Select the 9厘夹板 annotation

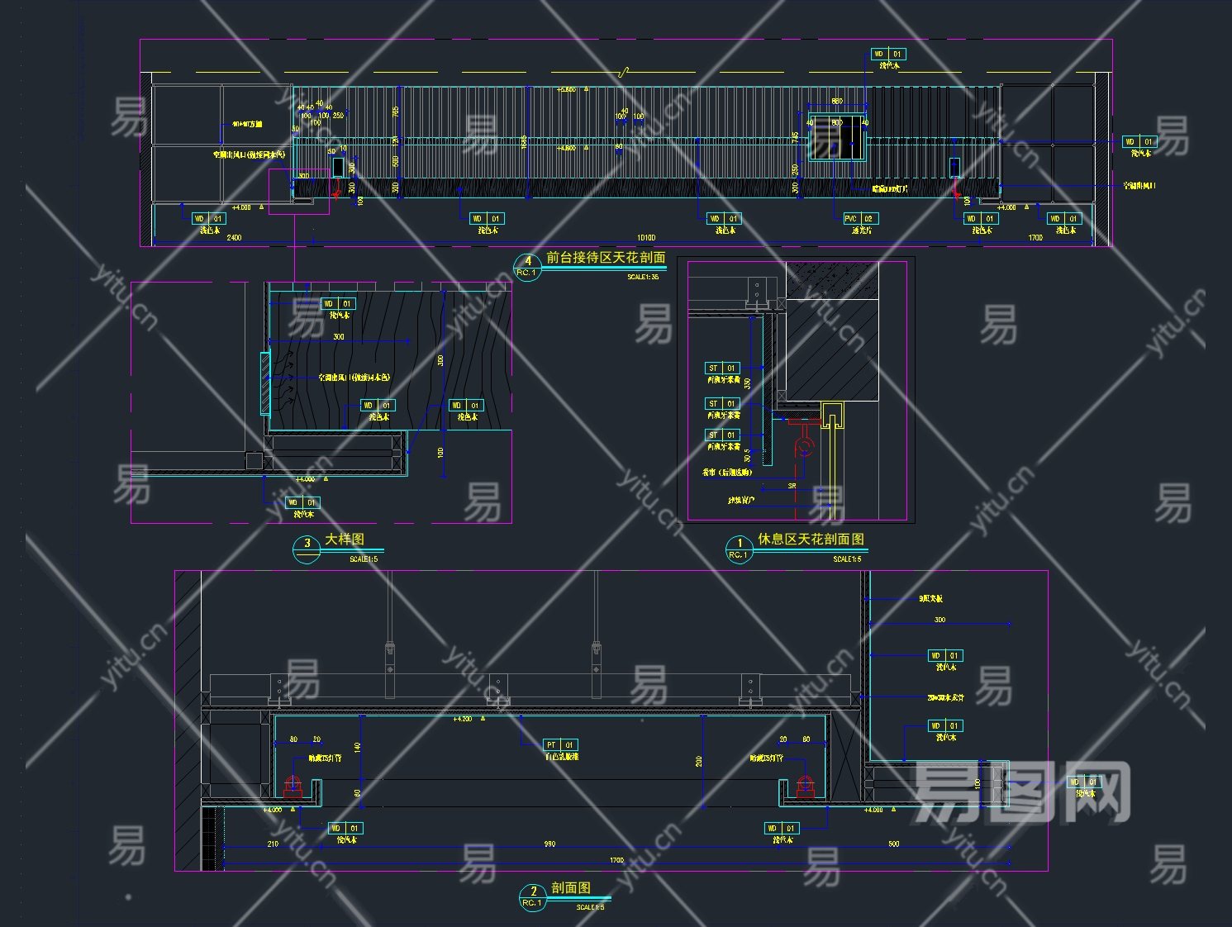[930, 599]
